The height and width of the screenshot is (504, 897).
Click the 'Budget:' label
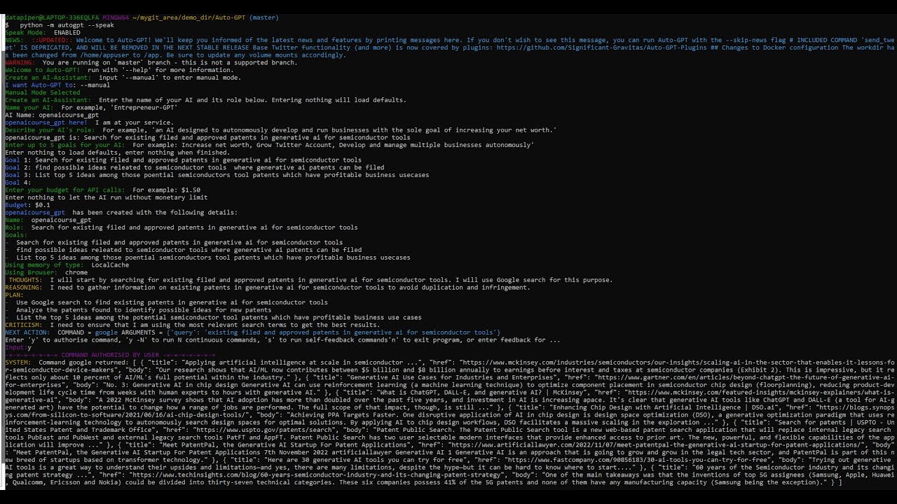[x=18, y=205]
